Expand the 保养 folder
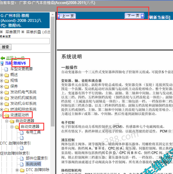Image resolution: width=173 pixels, height=174 pixels. coord(1,86)
